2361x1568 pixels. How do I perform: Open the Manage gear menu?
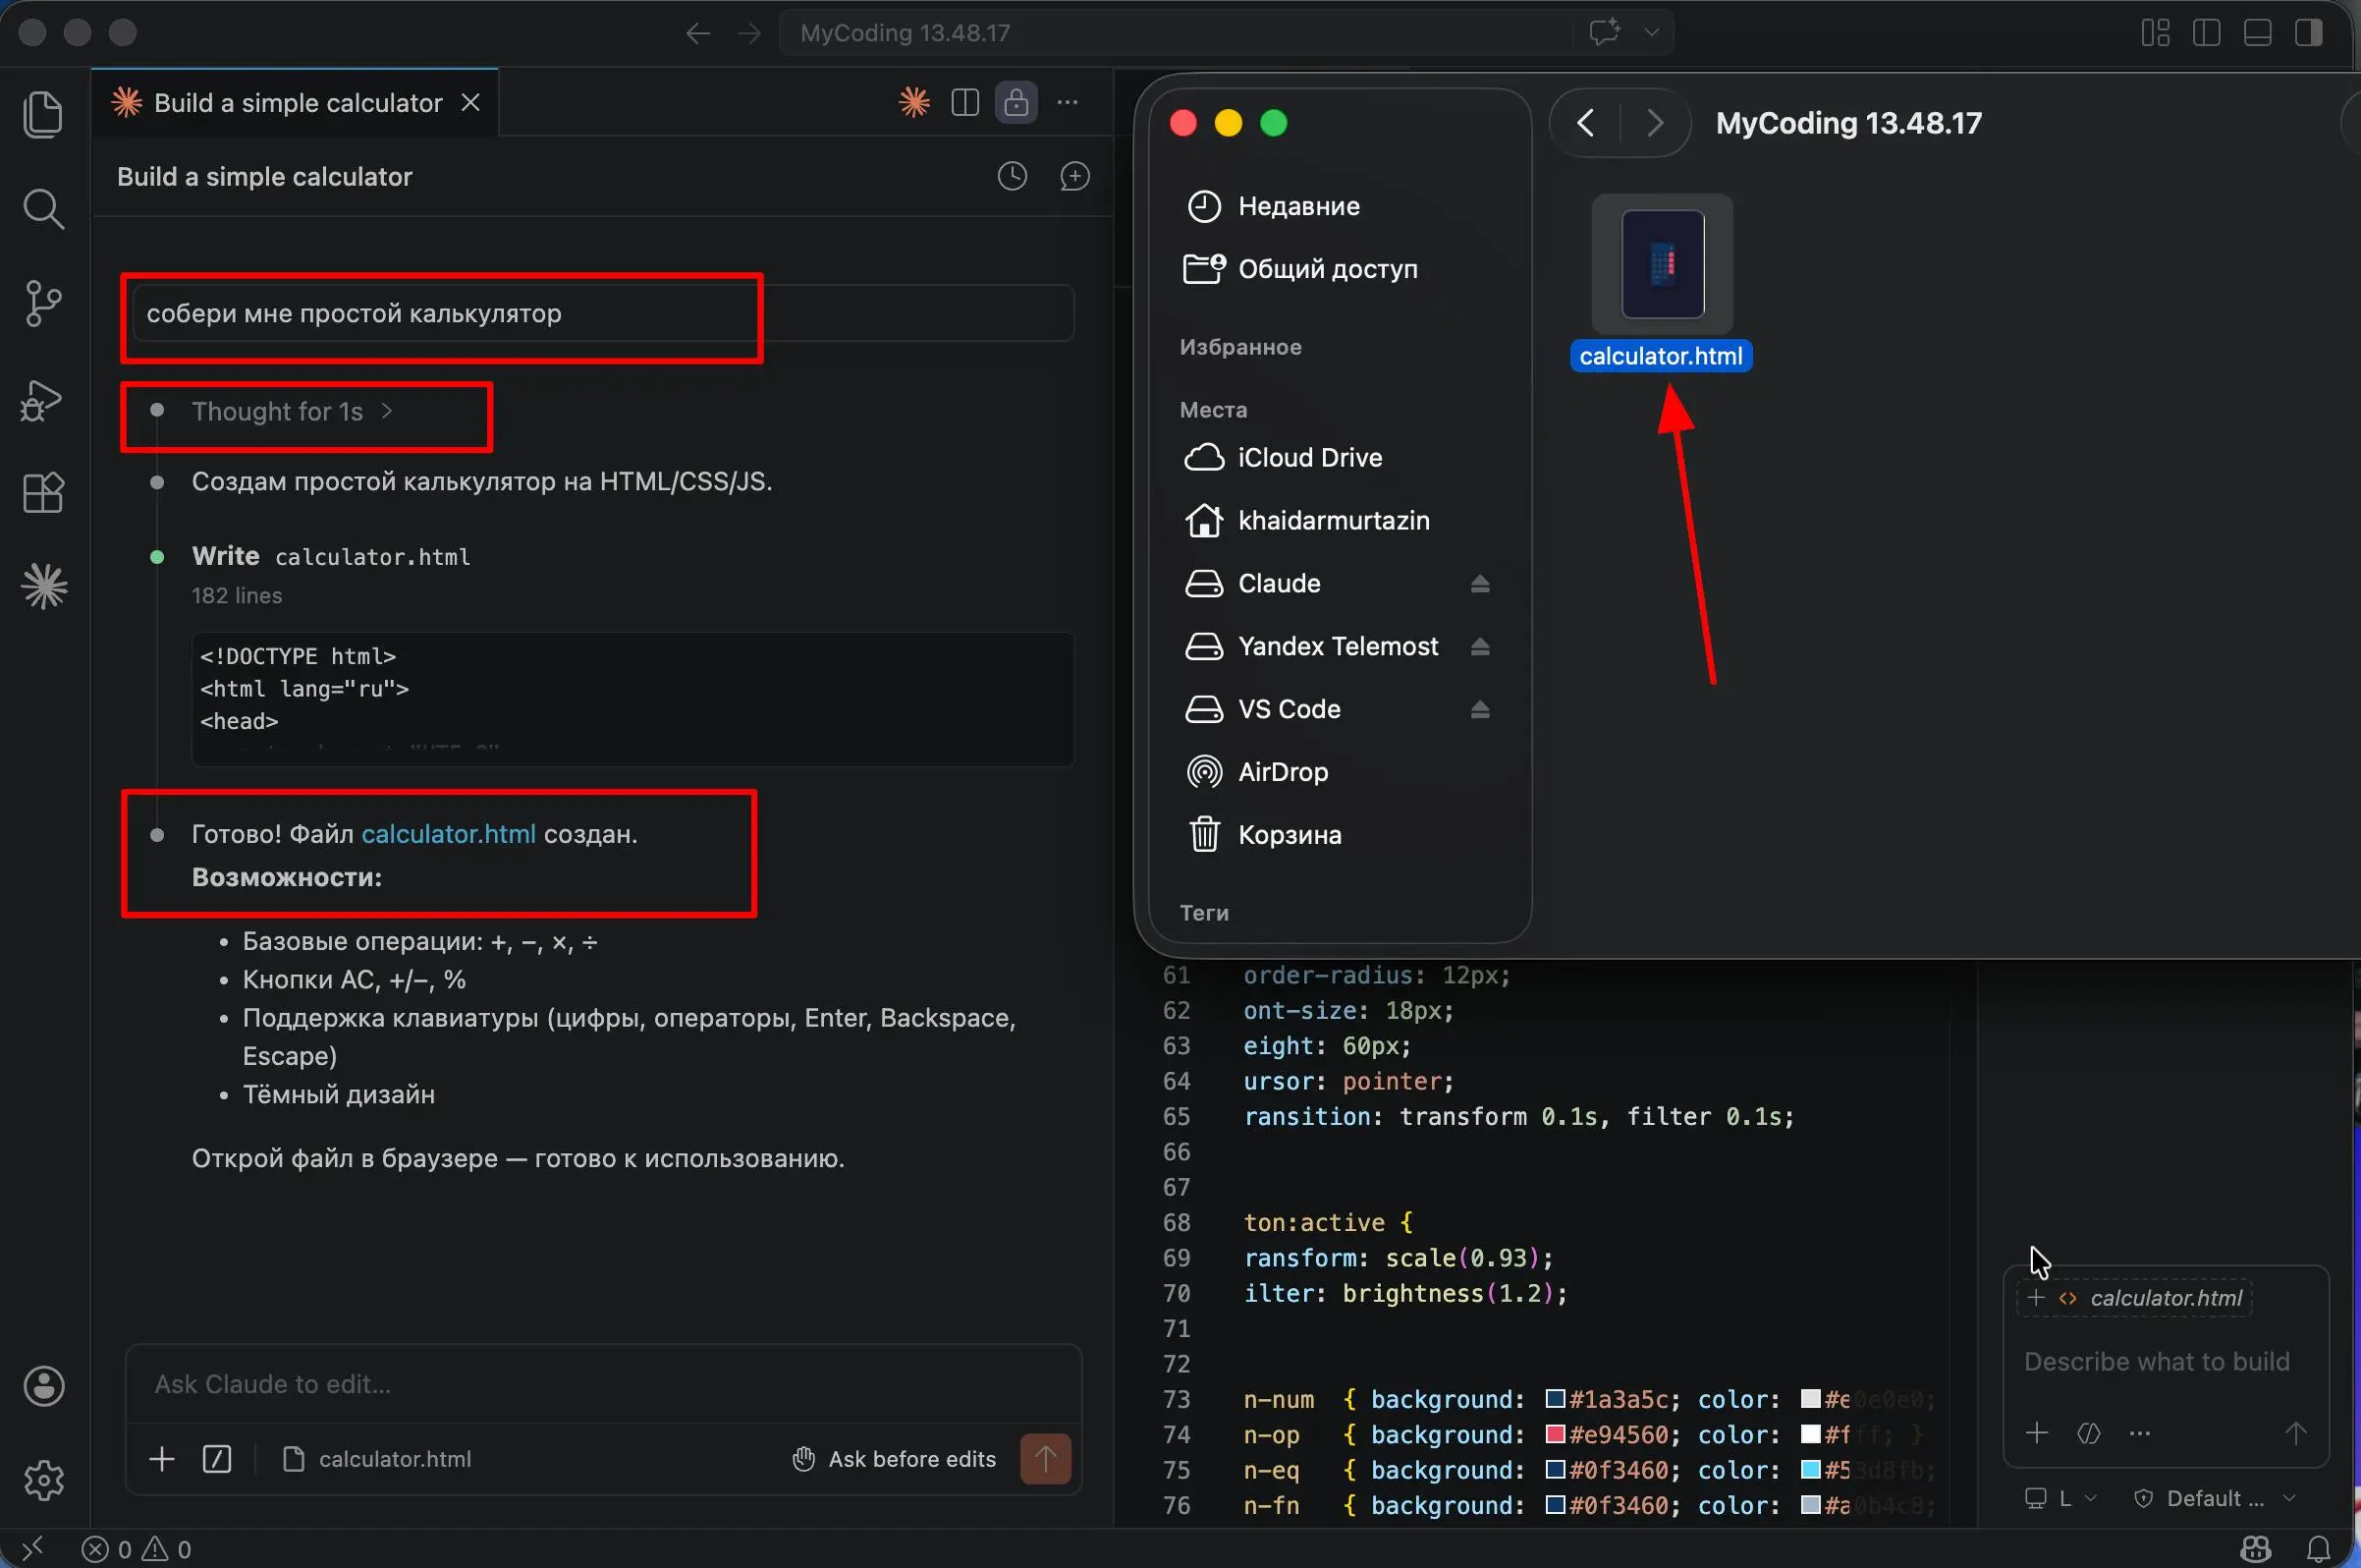(43, 1479)
